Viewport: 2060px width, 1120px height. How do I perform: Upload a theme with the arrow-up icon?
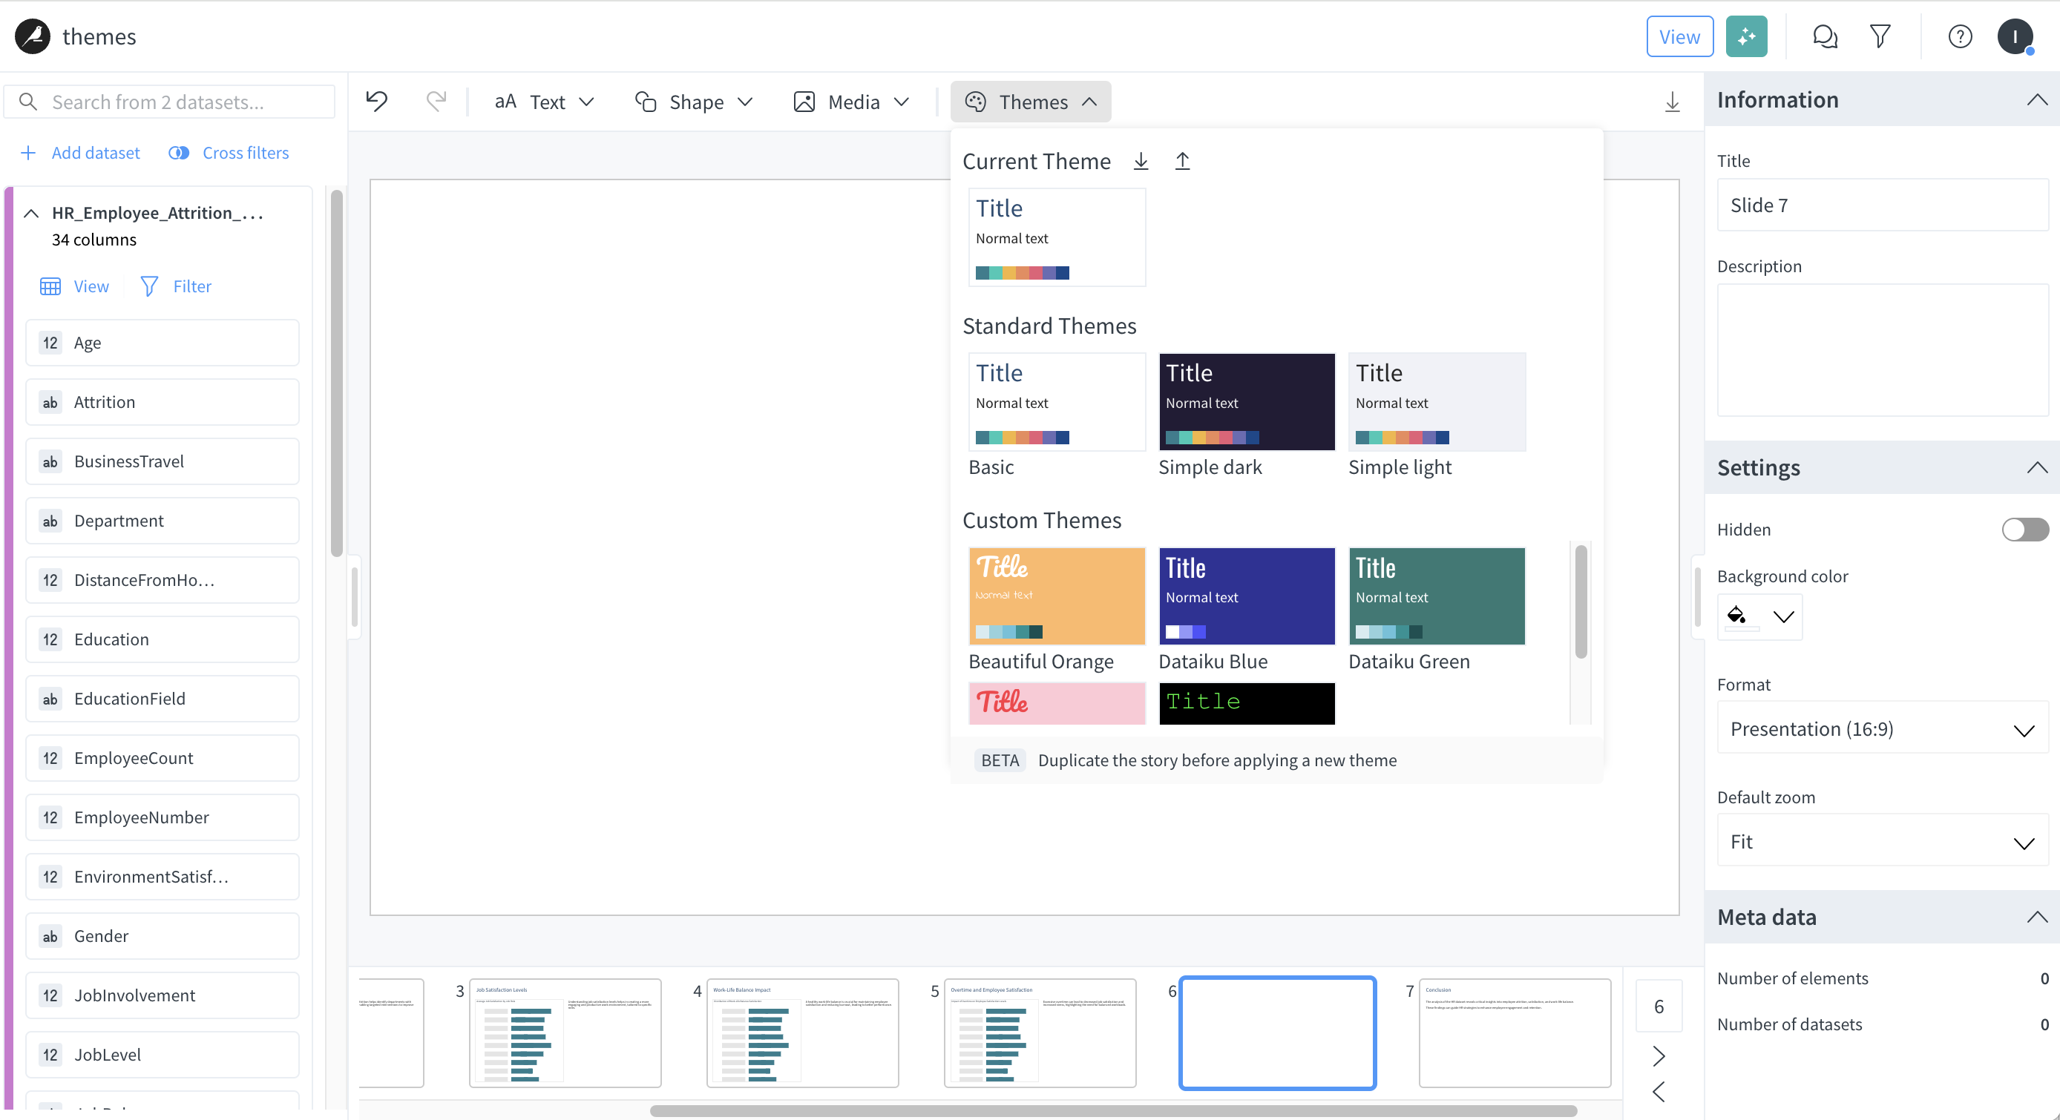point(1182,162)
